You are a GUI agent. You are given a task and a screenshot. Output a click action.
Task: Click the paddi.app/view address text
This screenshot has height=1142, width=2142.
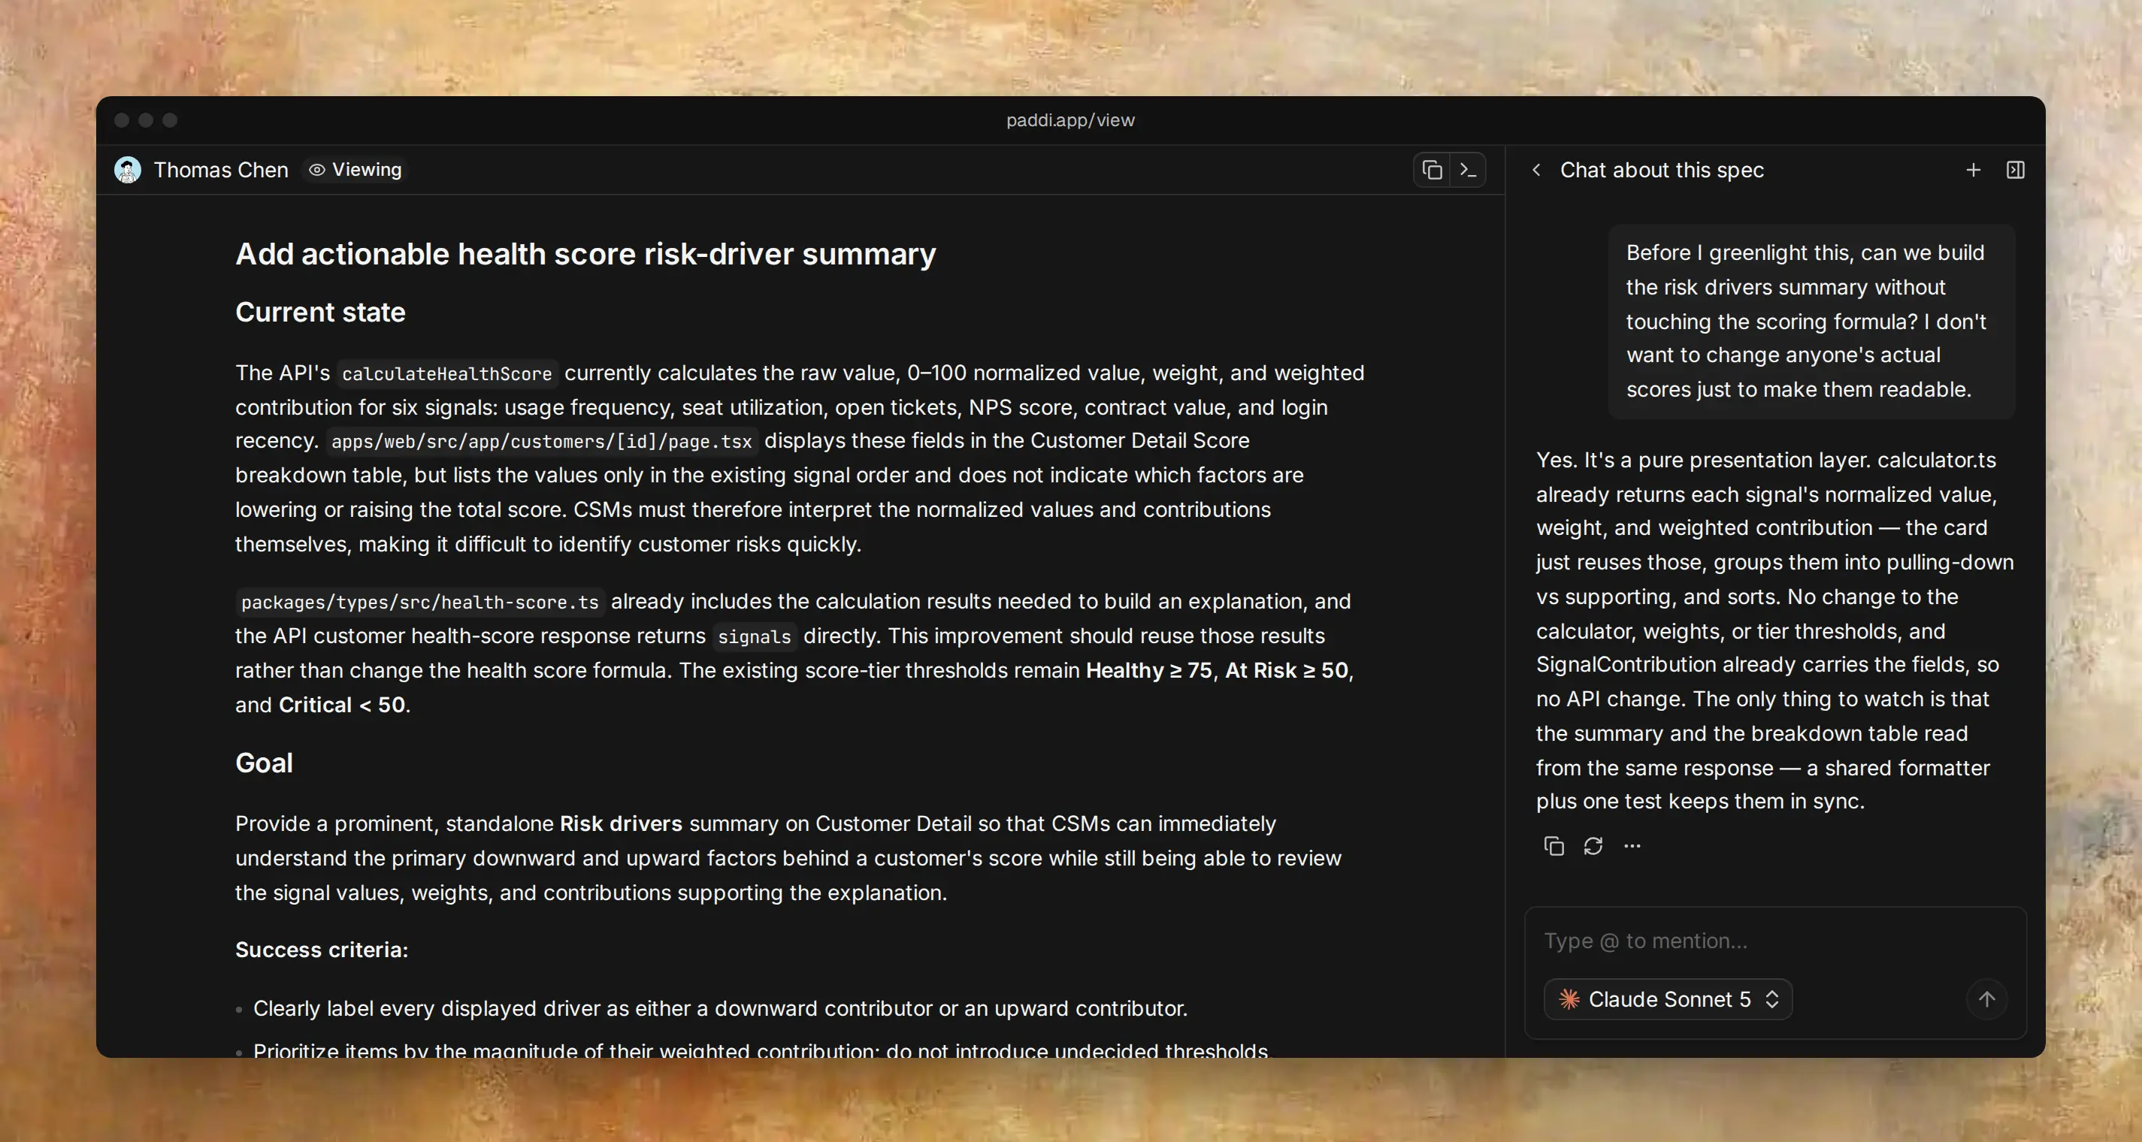(1070, 119)
